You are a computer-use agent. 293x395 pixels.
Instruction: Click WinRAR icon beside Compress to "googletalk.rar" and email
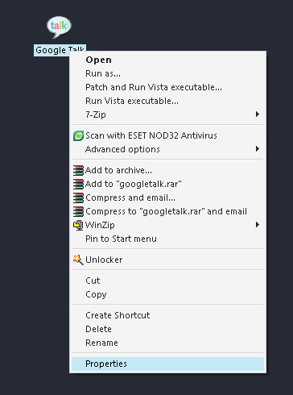pyautogui.click(x=78, y=211)
